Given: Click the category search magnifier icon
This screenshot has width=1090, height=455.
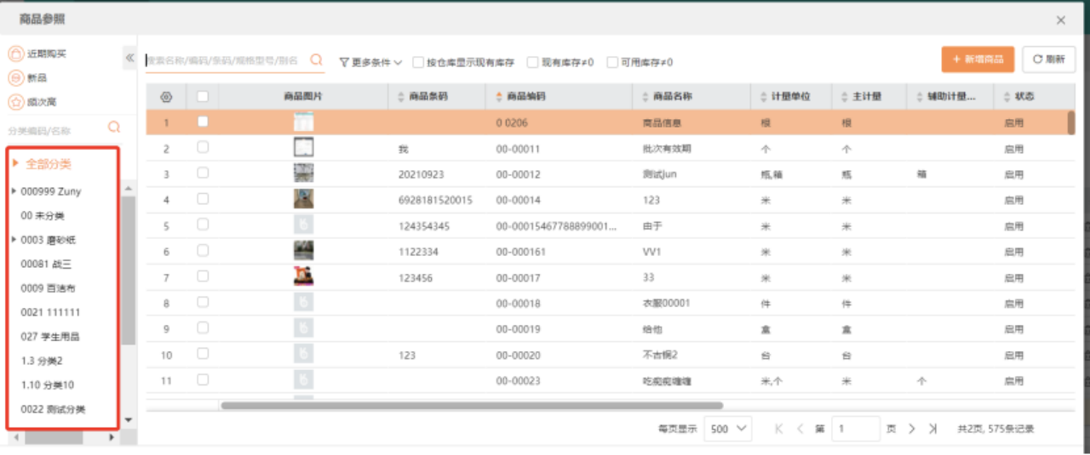Looking at the screenshot, I should click(114, 128).
